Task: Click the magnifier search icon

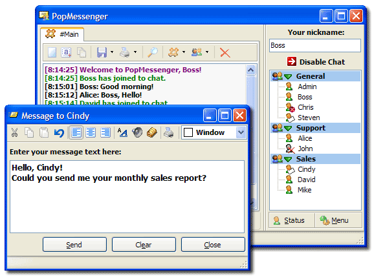Action: (x=153, y=52)
